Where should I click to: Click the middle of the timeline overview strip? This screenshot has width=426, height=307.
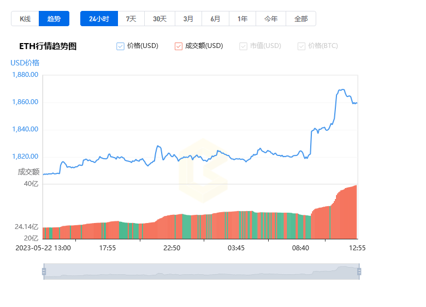(202, 271)
